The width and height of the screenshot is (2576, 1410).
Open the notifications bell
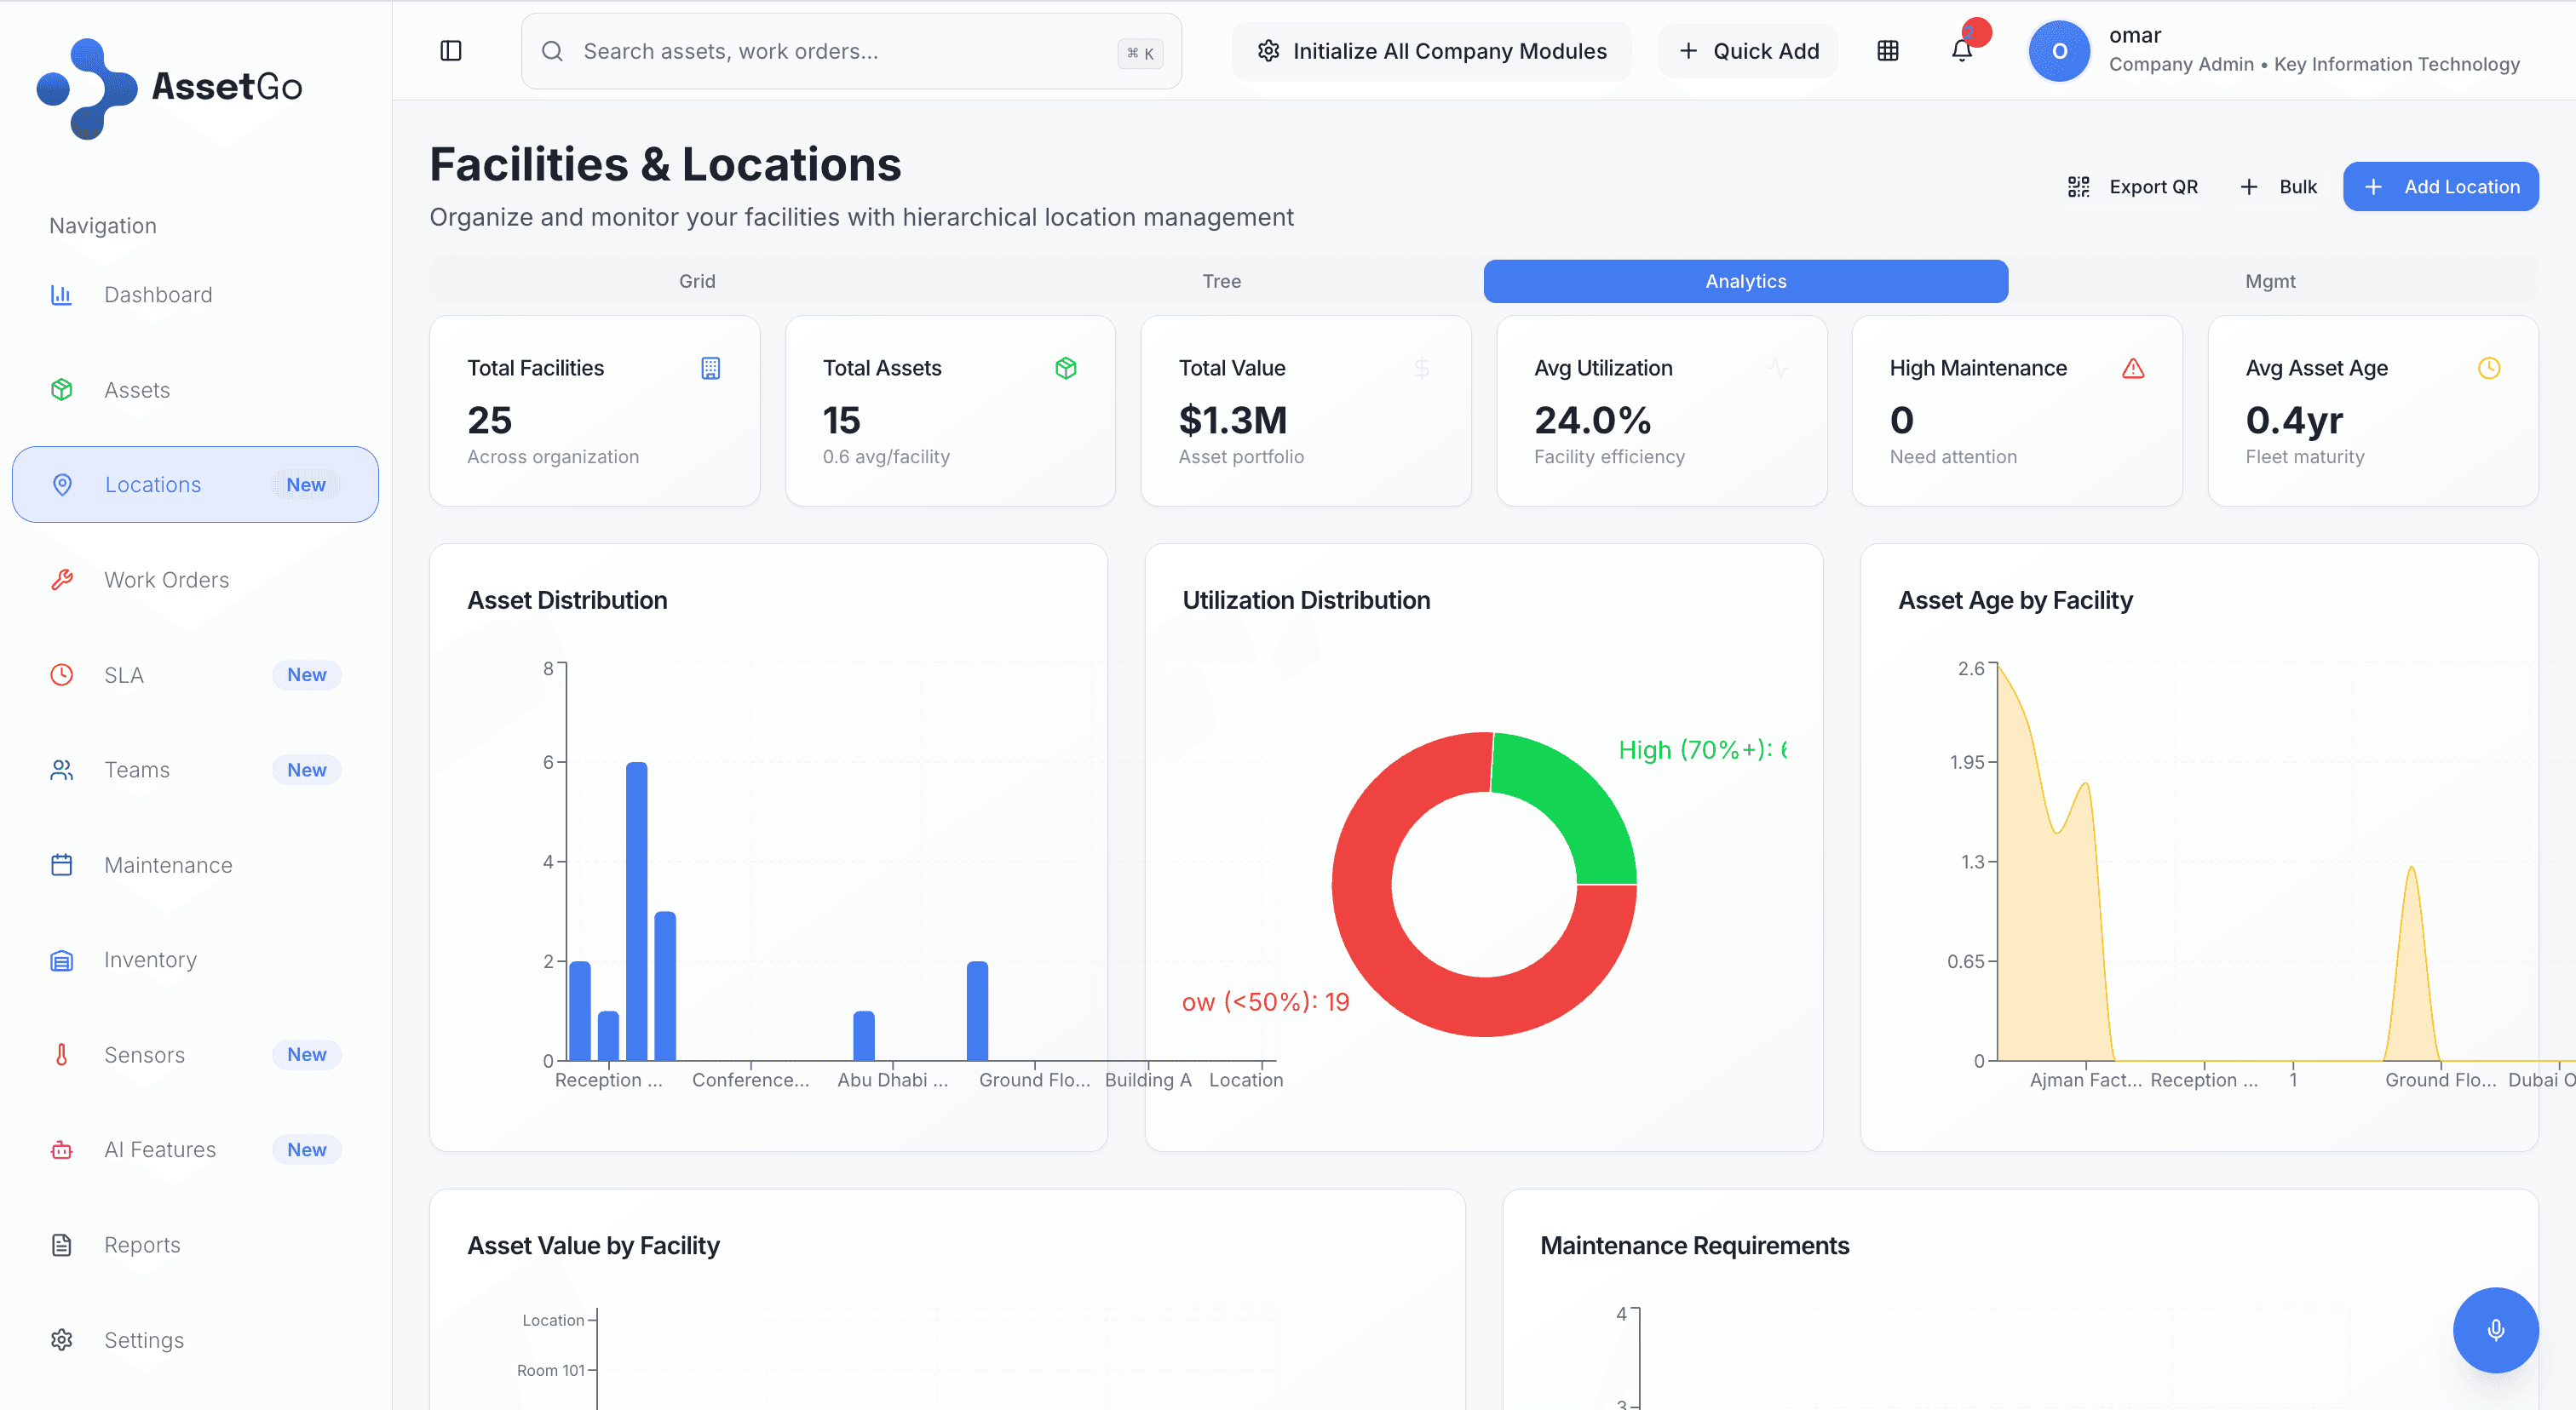pyautogui.click(x=1961, y=50)
